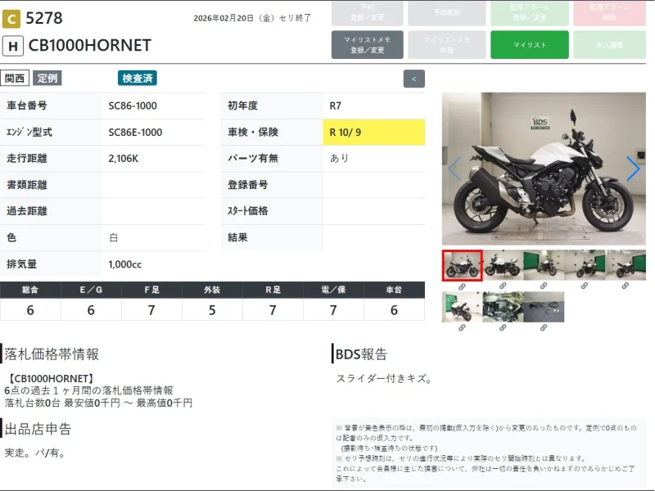Click the スタート価格 label
Viewport: 655px width, 491px height.
tap(248, 211)
